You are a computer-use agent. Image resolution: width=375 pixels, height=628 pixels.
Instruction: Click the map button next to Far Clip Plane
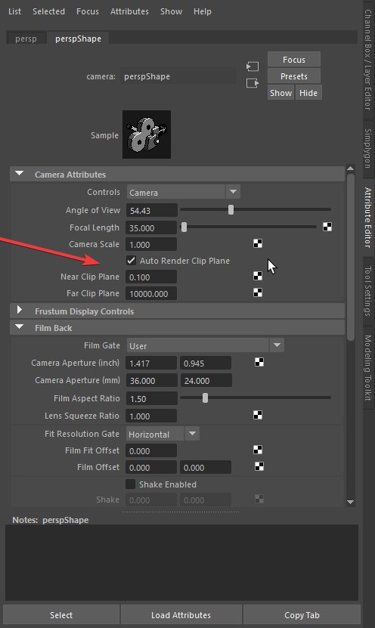tap(258, 292)
